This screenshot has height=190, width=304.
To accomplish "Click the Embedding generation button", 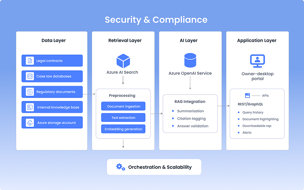I will click(123, 129).
